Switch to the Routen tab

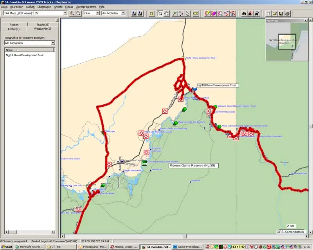tap(14, 25)
